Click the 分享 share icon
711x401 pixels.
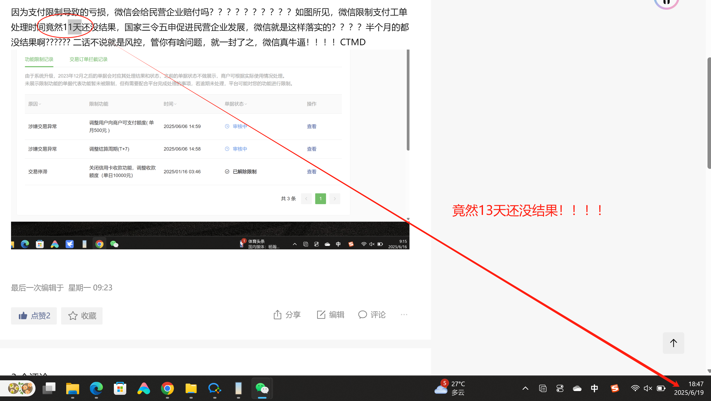(277, 315)
